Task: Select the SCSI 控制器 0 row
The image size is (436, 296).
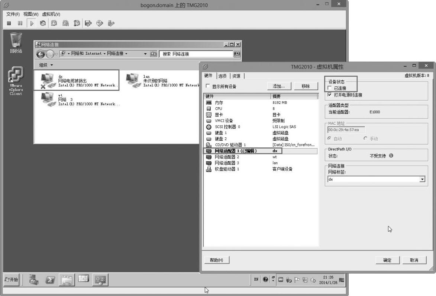Action: 261,127
